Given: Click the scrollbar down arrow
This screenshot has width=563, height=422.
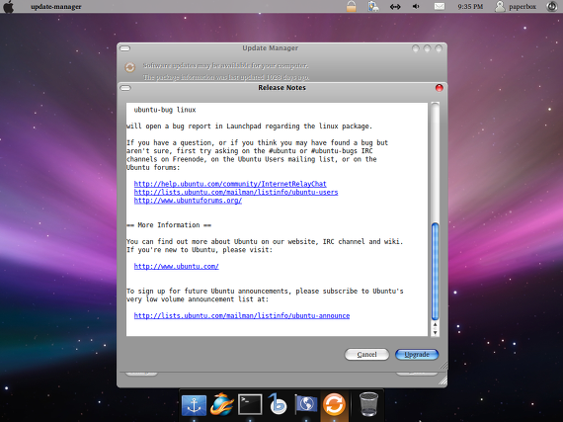Looking at the screenshot, I should [x=435, y=333].
